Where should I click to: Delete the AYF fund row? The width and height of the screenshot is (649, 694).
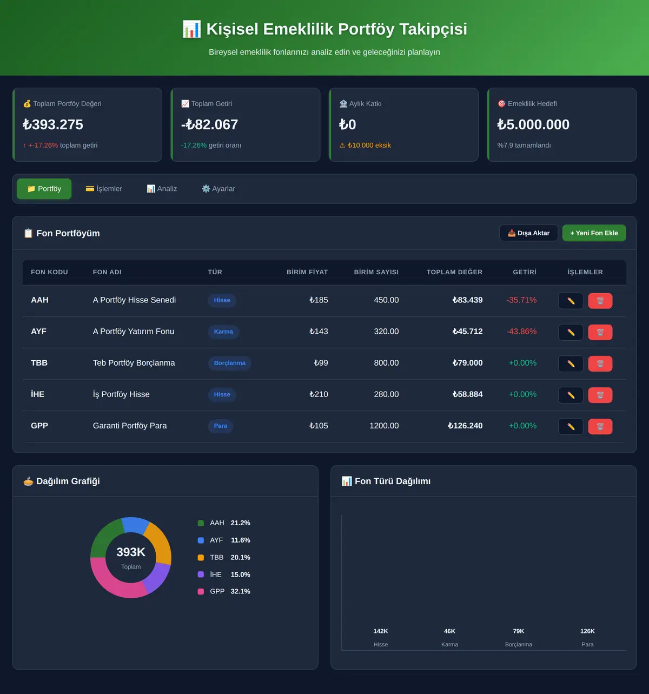[x=600, y=332]
